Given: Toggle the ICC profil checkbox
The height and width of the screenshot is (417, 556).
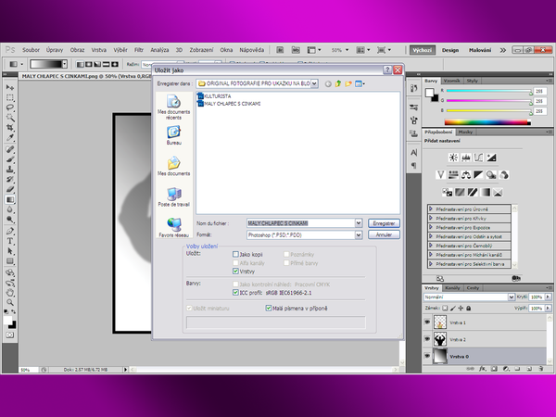Looking at the screenshot, I should [x=235, y=292].
